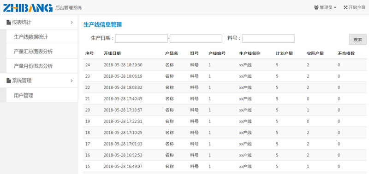Screen dimensions: 369x174
Task: Open 产量月份图表分析 menu item
Action: click(42, 66)
